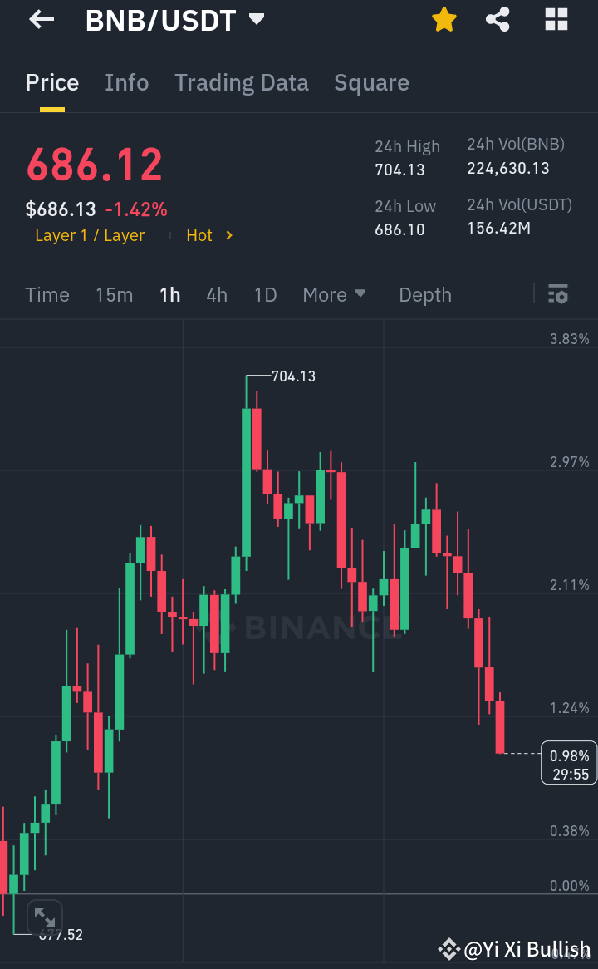Favorite BNB/USDT with the star icon
Screen dimensions: 598x969
pos(444,19)
